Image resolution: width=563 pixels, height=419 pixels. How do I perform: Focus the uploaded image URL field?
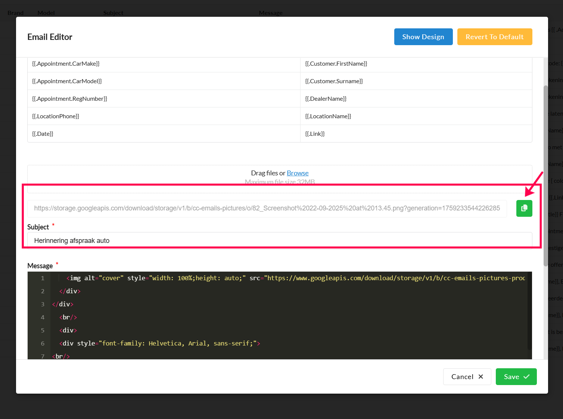tap(267, 208)
